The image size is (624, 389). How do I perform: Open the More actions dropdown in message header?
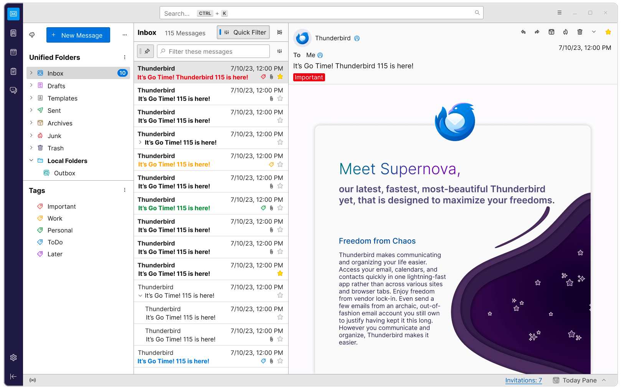[x=594, y=32]
